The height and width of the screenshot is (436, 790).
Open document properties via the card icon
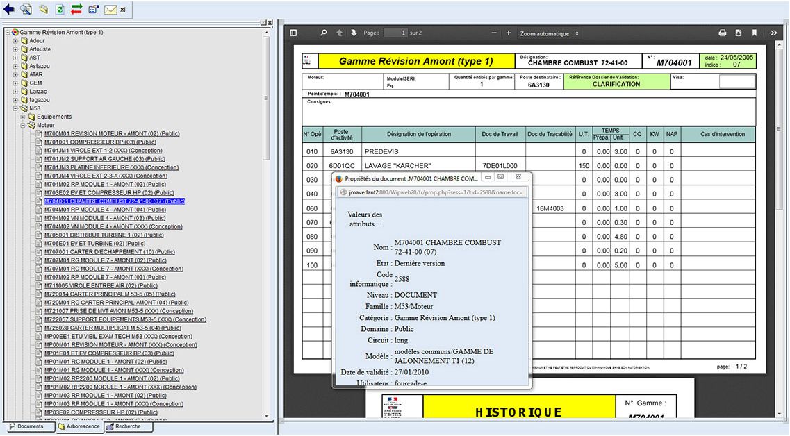point(92,9)
